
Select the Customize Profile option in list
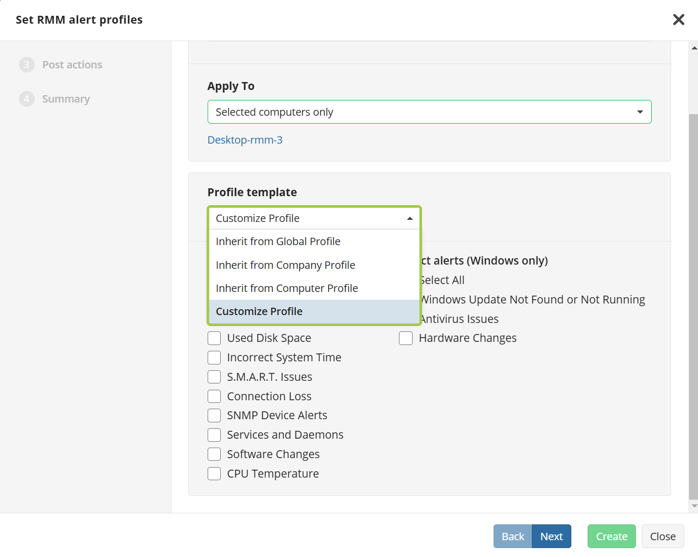coord(259,311)
